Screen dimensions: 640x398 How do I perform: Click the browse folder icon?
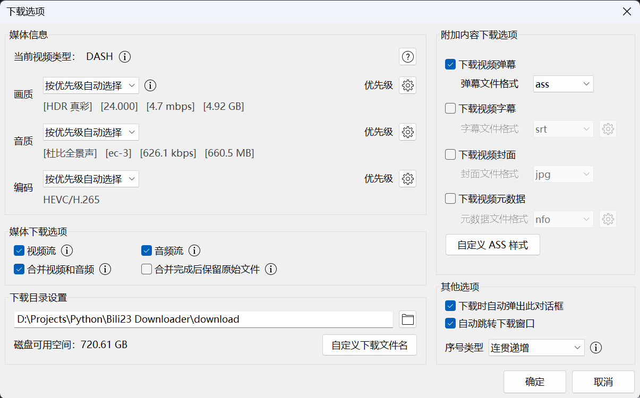tap(407, 319)
